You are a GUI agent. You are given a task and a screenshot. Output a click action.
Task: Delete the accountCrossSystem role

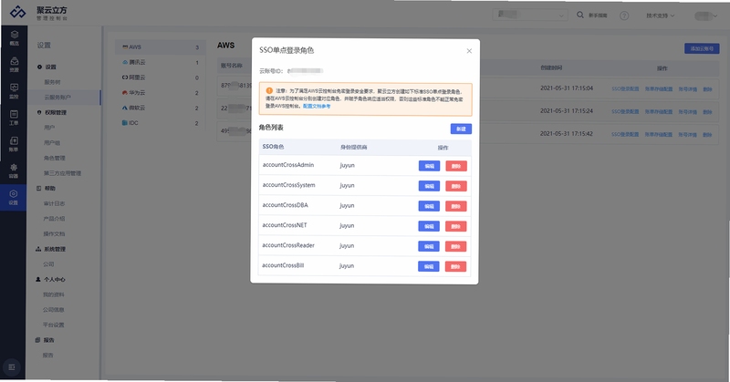[x=456, y=186]
